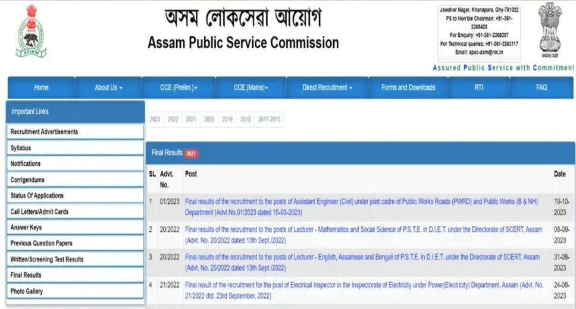Click the Assam Public Service Commission title
The width and height of the screenshot is (576, 309).
[243, 43]
